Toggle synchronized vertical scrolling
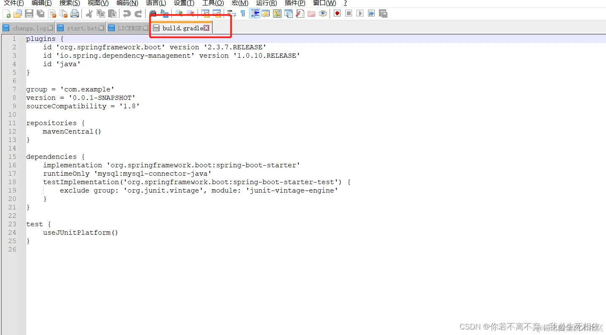 click(205, 13)
